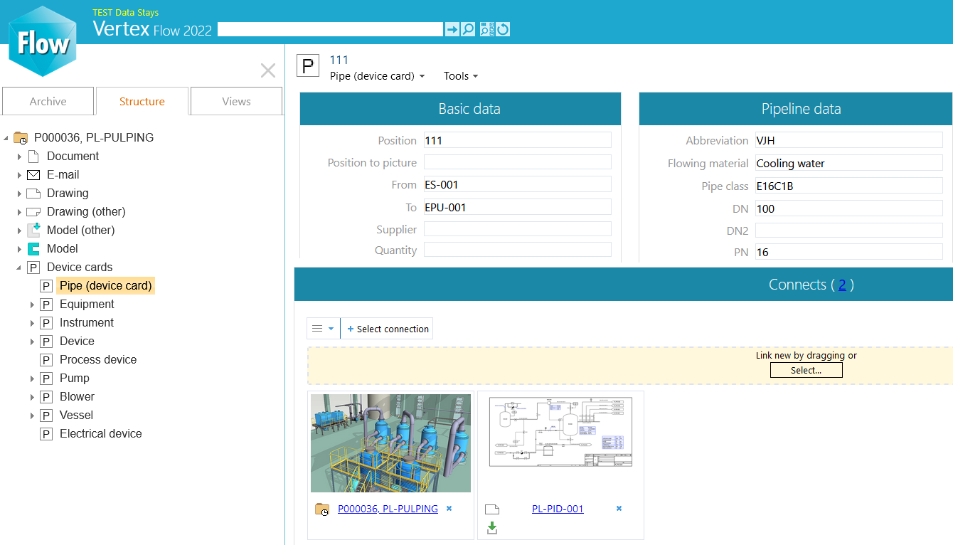Collapse the Device cards tree node
Screen dimensions: 953x545
[x=19, y=268]
